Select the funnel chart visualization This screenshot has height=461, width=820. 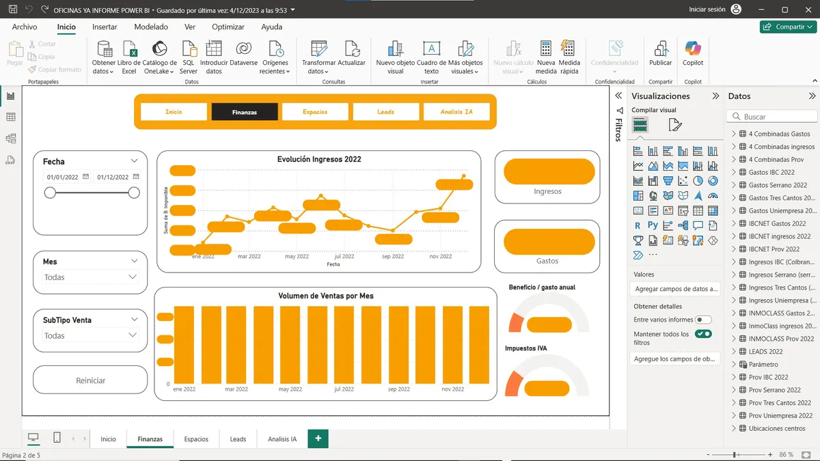point(668,181)
